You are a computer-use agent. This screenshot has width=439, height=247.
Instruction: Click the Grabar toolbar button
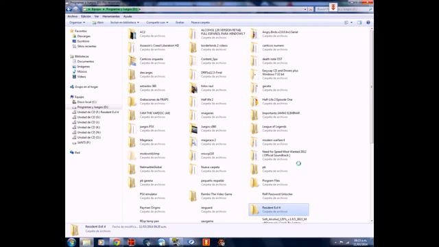[x=180, y=23]
